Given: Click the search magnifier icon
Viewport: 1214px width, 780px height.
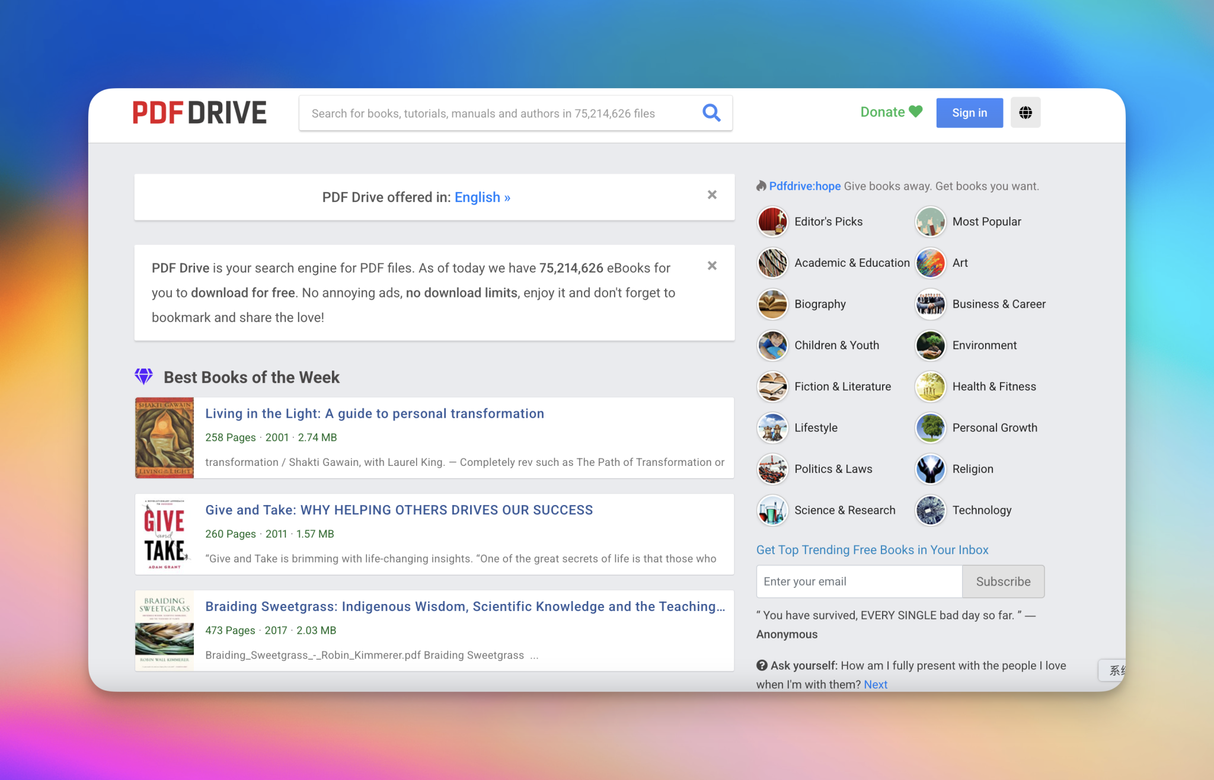Looking at the screenshot, I should click(x=711, y=113).
